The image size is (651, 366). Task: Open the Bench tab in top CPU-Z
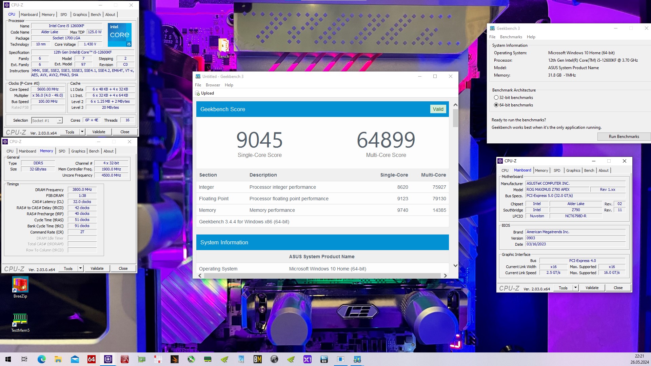tap(96, 15)
